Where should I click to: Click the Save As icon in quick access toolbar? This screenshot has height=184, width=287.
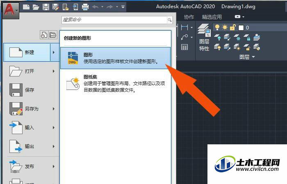click(x=56, y=7)
